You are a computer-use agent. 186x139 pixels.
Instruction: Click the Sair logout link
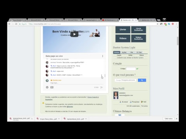[144, 102]
